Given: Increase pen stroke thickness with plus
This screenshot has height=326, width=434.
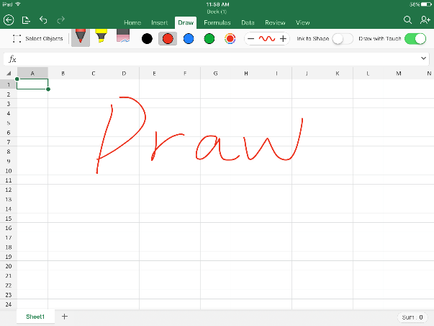Looking at the screenshot, I should pyautogui.click(x=283, y=38).
